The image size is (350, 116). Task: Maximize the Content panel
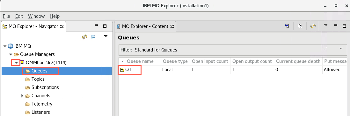[x=344, y=26]
